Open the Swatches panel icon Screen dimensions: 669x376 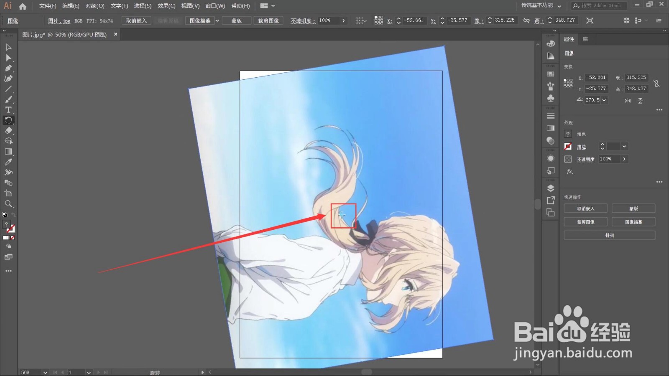click(x=551, y=74)
